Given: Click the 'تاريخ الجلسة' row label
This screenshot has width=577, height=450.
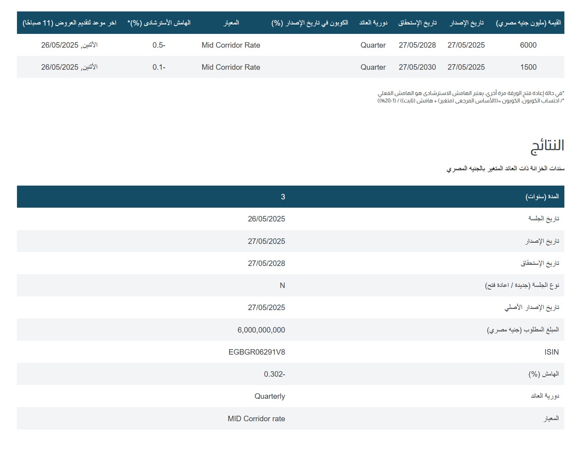Looking at the screenshot, I should pos(543,219).
